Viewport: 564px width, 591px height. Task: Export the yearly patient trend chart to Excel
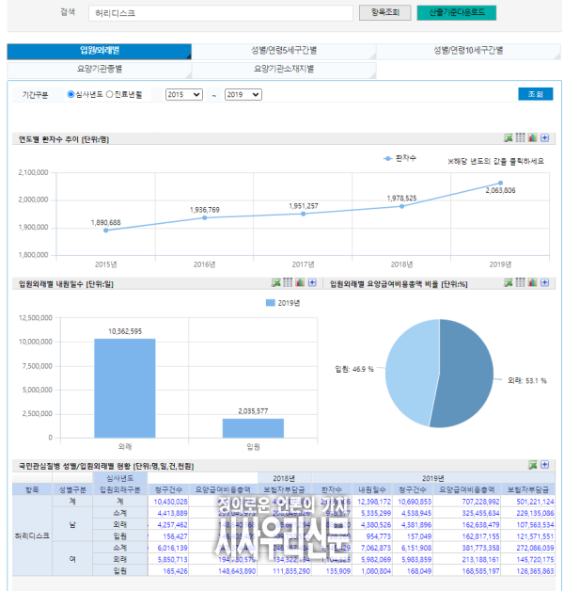pyautogui.click(x=509, y=138)
